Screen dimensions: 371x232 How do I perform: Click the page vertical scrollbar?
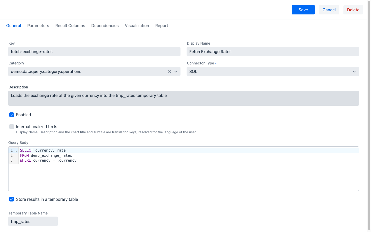369,116
